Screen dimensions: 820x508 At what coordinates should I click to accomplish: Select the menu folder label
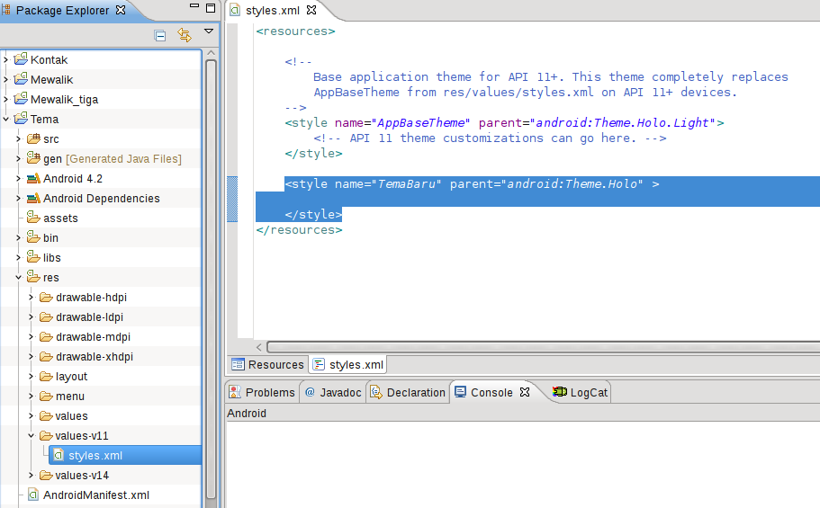70,397
